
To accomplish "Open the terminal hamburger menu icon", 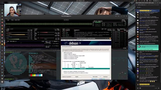I will pyautogui.click(x=118, y=16).
